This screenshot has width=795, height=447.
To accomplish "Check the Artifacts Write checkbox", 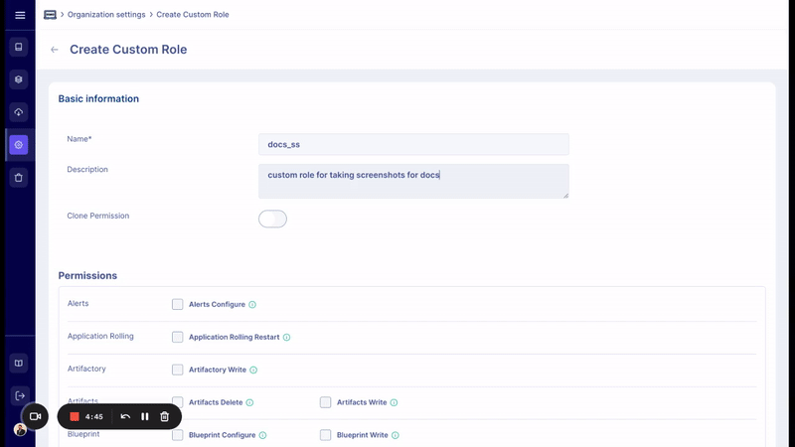I will click(326, 402).
